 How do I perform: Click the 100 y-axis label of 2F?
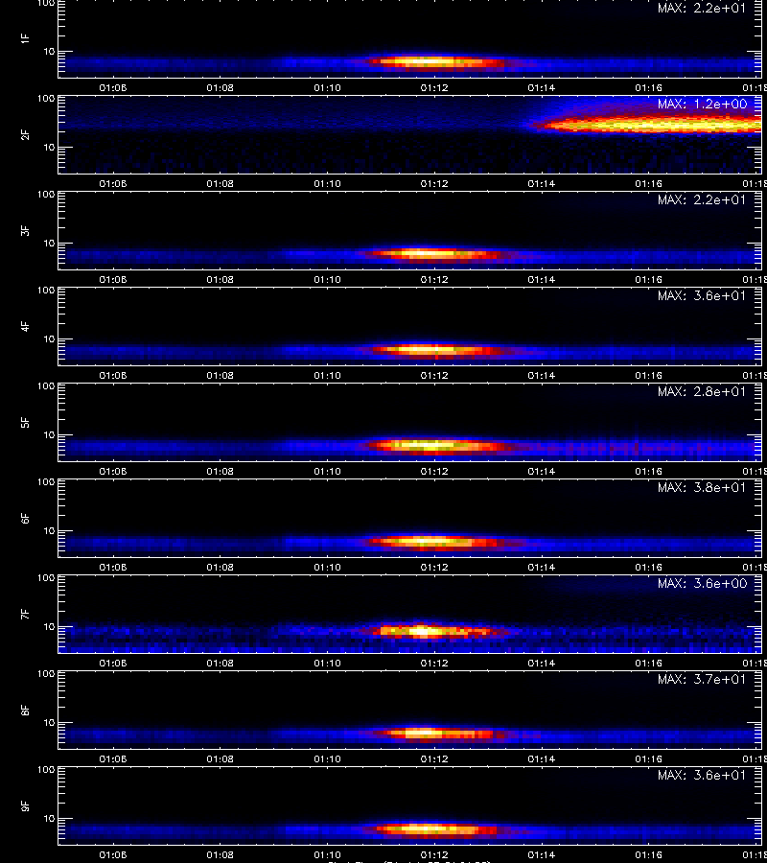point(46,99)
